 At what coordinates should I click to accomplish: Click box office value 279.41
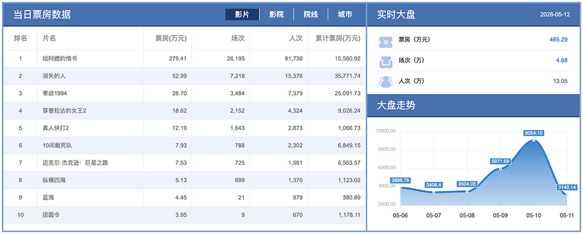pos(178,59)
